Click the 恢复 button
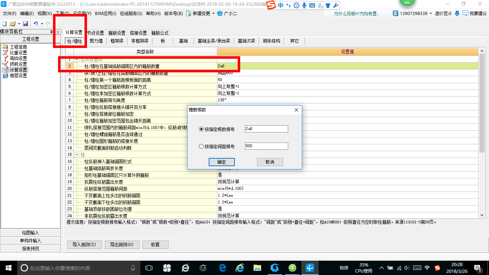 [155, 245]
